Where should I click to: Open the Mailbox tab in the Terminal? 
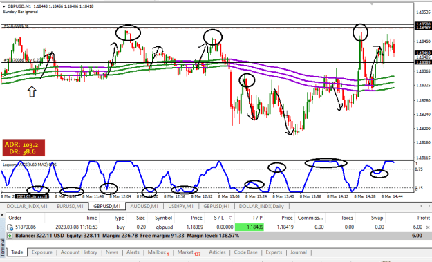[x=158, y=252]
